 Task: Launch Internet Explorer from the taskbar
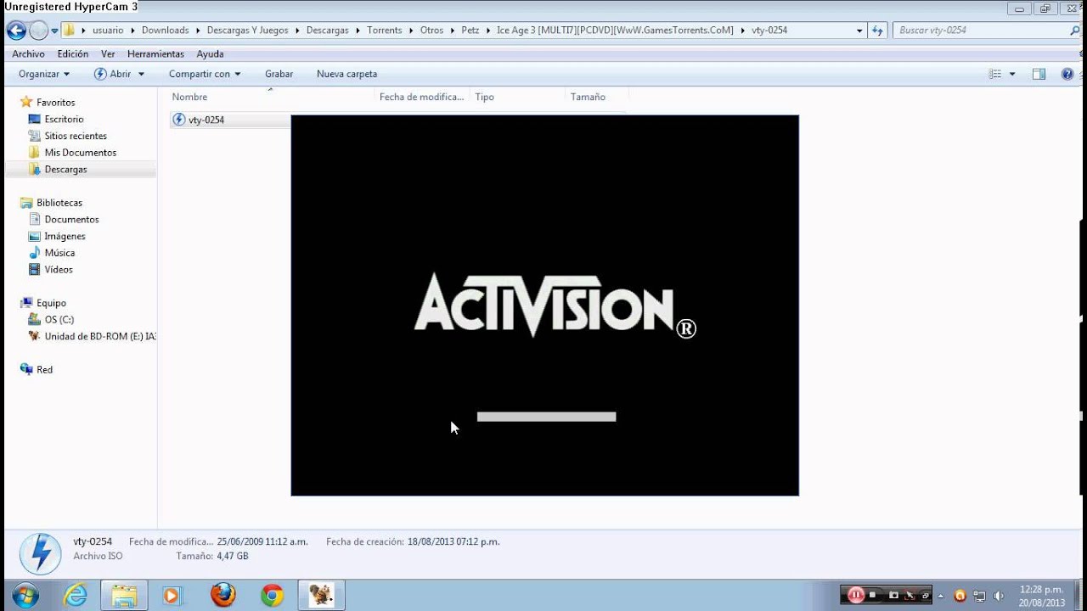[76, 595]
